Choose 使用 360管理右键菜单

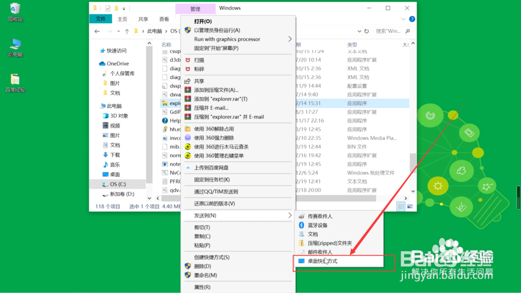coord(238,156)
